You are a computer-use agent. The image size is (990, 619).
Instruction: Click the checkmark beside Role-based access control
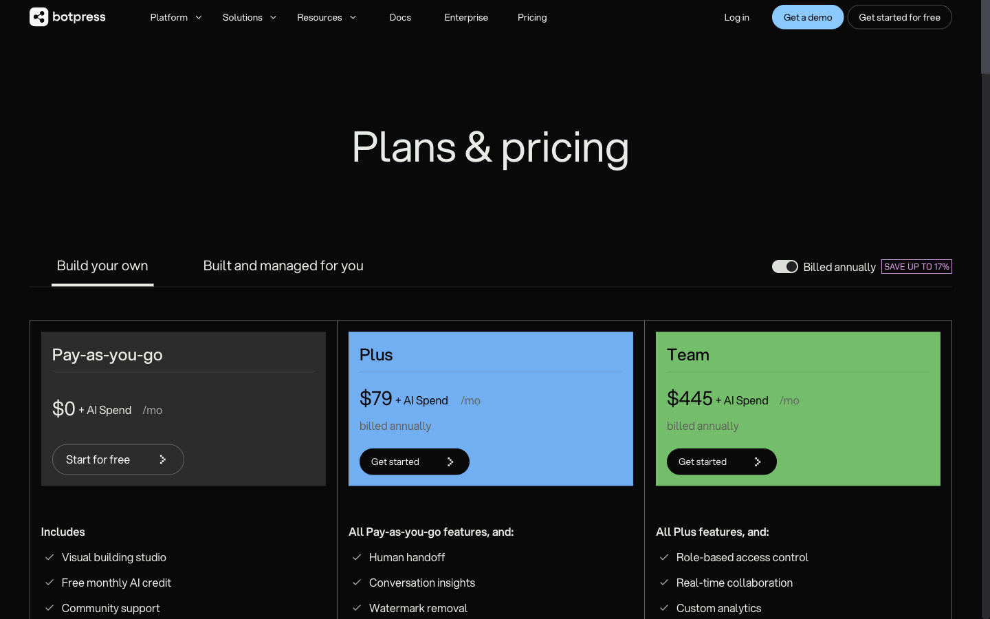[663, 557]
